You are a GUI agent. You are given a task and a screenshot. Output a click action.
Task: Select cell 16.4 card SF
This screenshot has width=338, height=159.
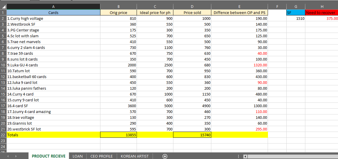(53, 106)
